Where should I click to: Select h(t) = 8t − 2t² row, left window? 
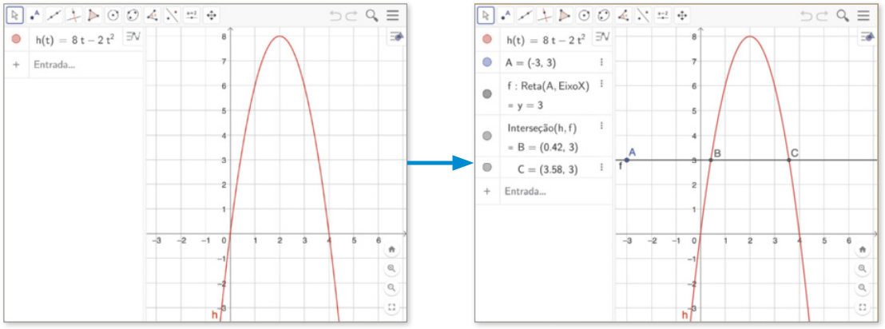(x=73, y=39)
